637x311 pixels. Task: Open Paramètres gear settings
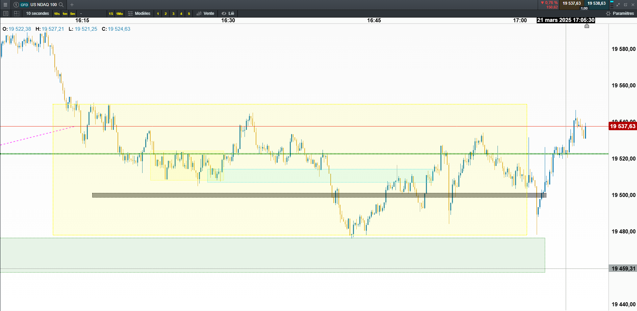(620, 13)
